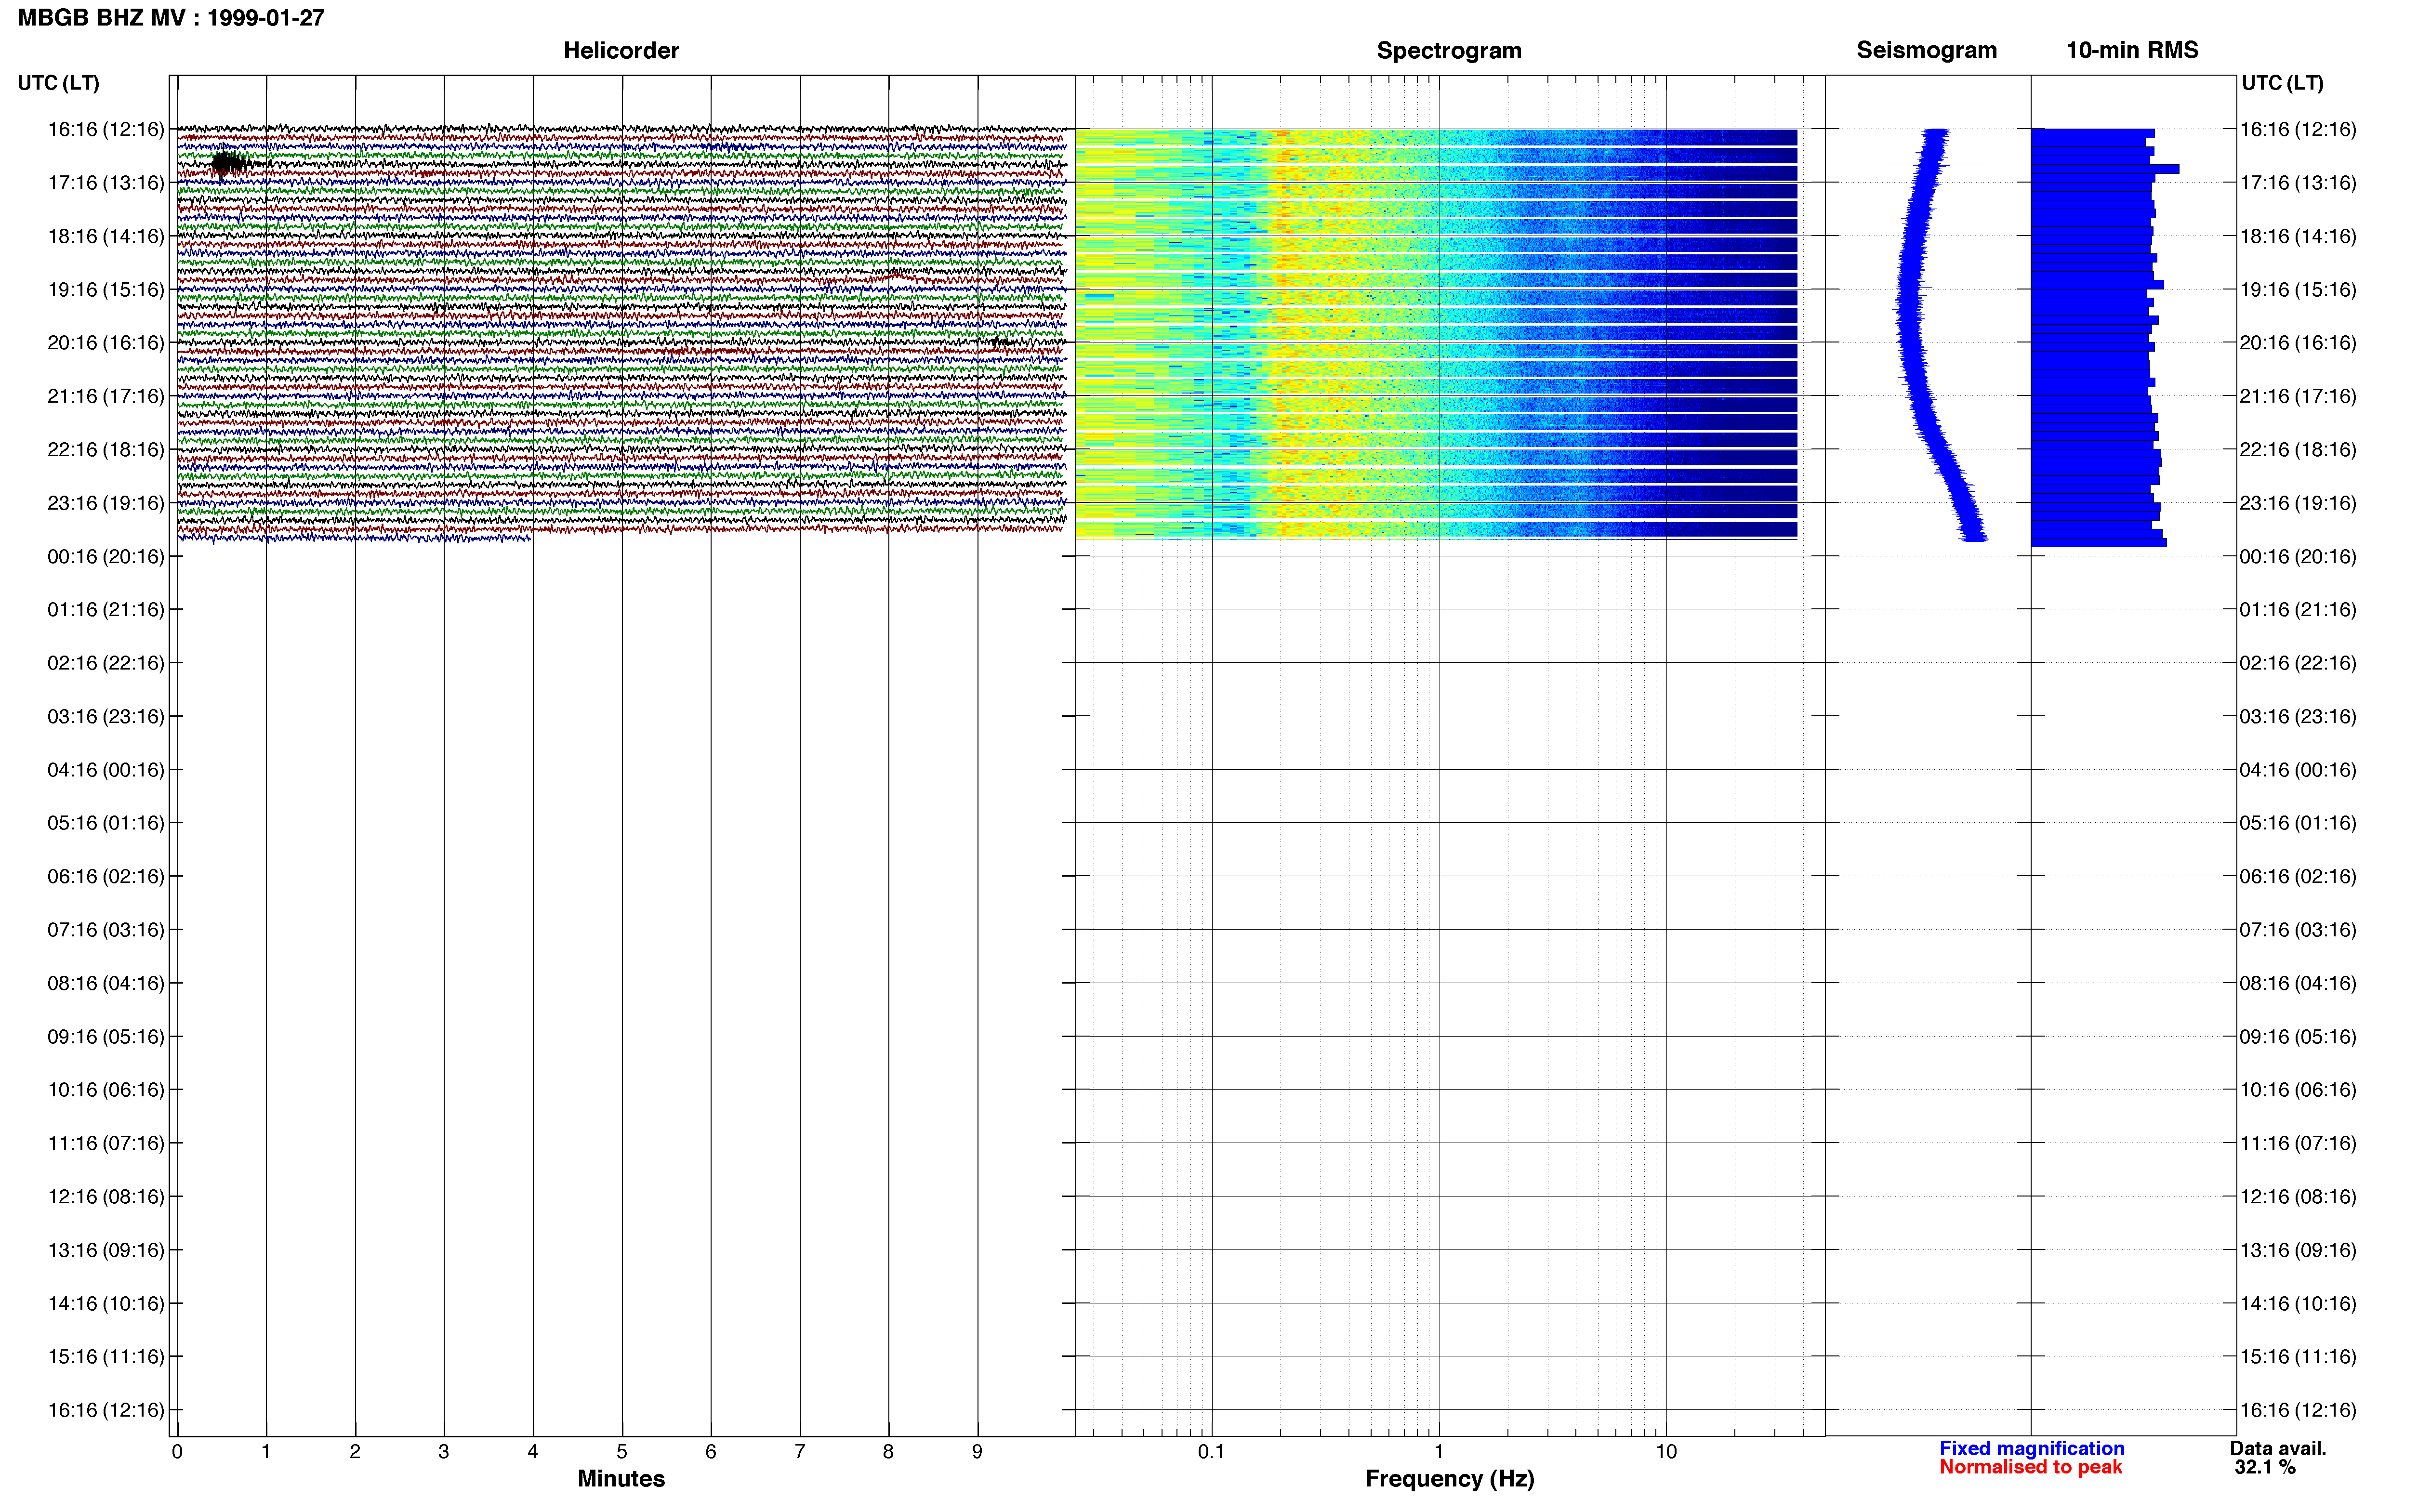Click the small black event at minute 9 near 20:16

[x=1003, y=342]
